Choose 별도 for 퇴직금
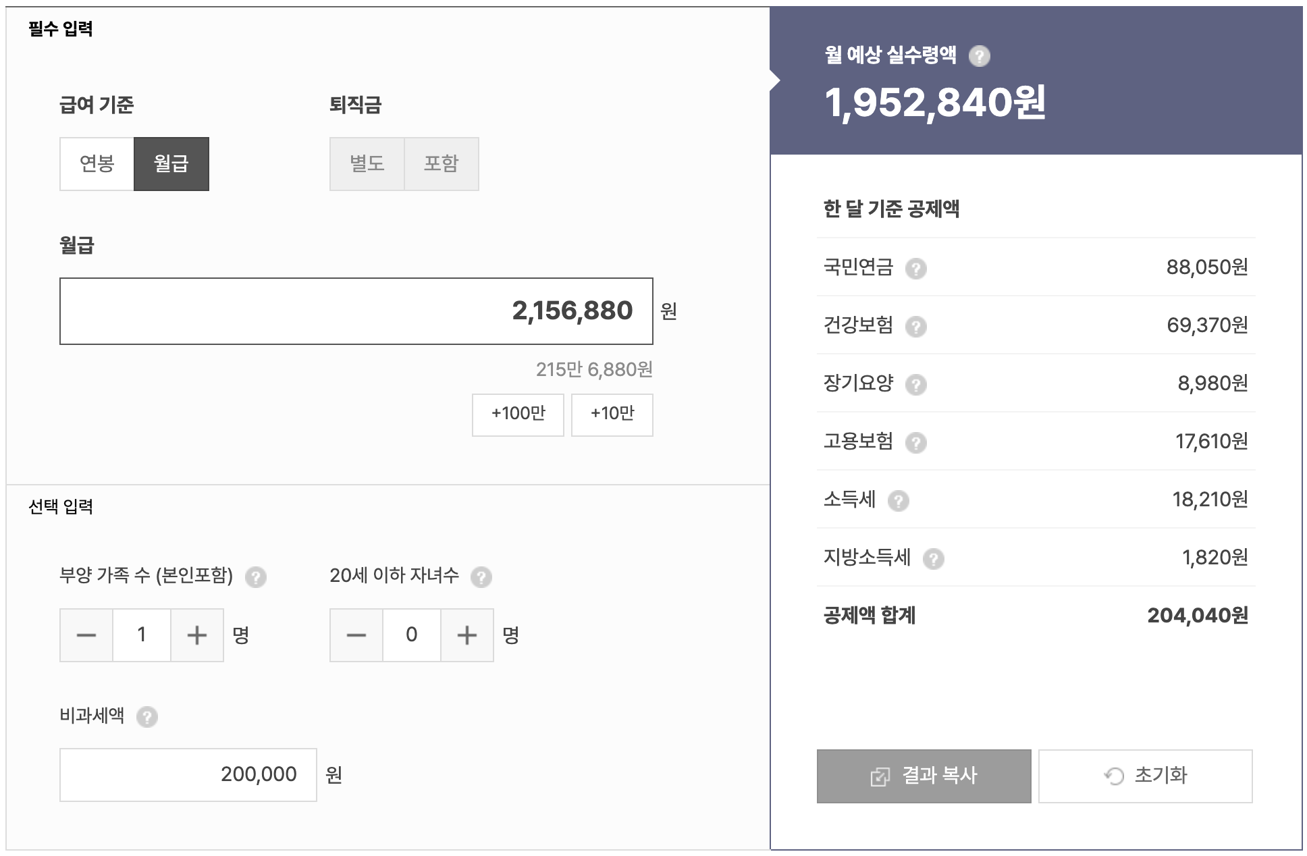The image size is (1307, 856). pyautogui.click(x=367, y=164)
